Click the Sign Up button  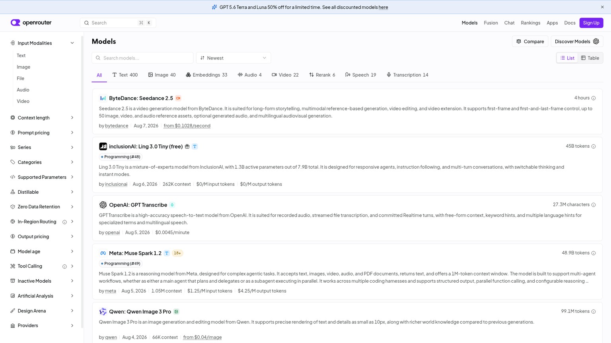[591, 23]
